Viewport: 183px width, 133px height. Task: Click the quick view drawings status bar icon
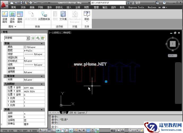pos(123,130)
